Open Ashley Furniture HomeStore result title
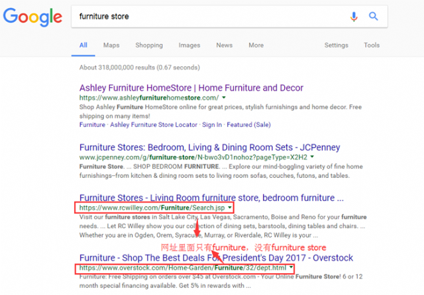Image resolution: width=424 pixels, height=295 pixels. pyautogui.click(x=191, y=88)
